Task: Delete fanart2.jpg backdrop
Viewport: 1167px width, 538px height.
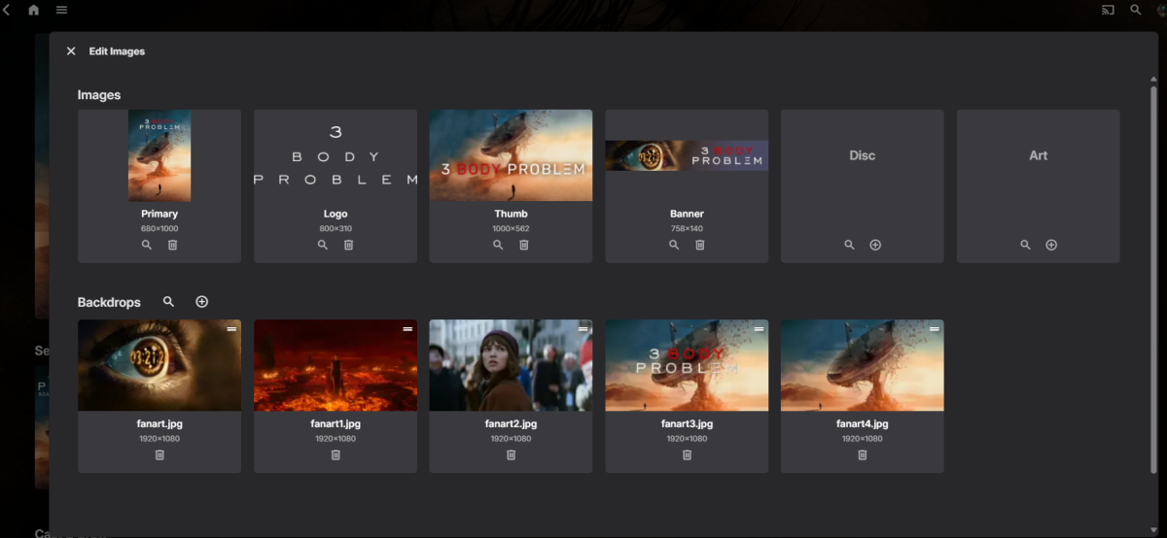Action: (x=511, y=454)
